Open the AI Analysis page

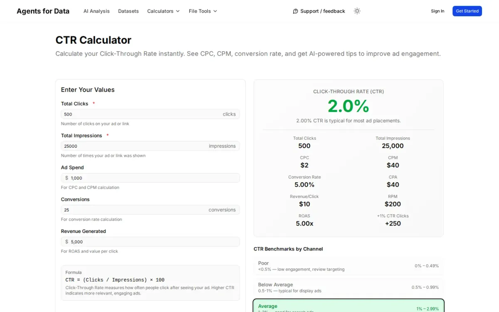click(96, 11)
